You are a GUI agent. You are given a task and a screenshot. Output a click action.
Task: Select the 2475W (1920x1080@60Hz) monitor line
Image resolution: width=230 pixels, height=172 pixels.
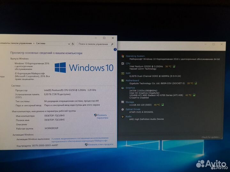pyautogui.click(x=143, y=91)
